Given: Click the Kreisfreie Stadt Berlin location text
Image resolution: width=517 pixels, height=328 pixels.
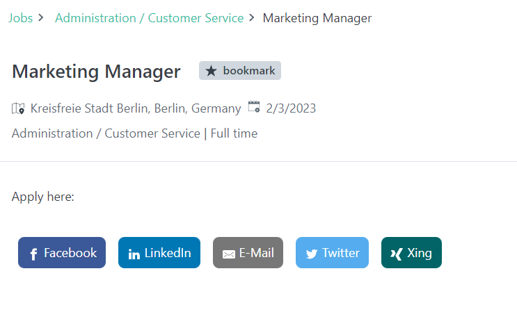Looking at the screenshot, I should click(136, 108).
